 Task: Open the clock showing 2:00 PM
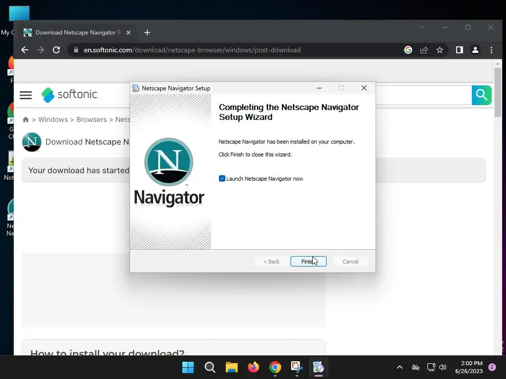469,367
